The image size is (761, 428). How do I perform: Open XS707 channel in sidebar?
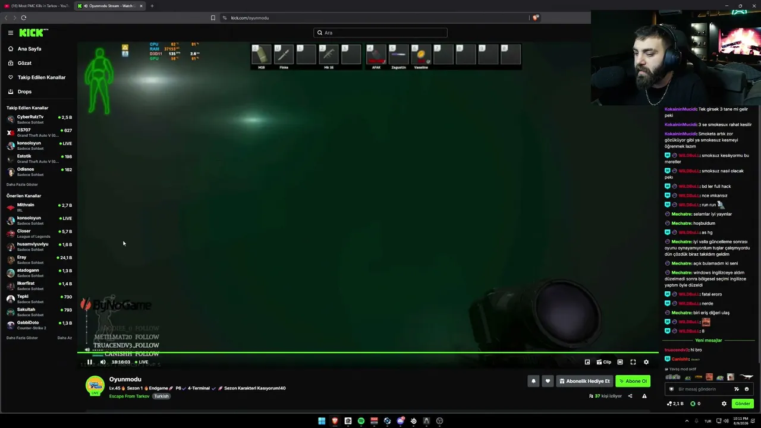[39, 132]
